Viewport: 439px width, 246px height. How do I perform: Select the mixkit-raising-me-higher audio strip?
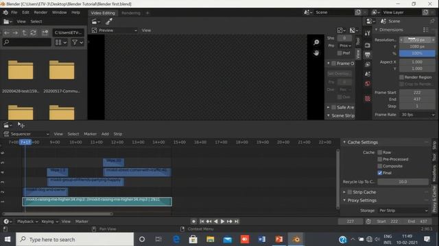pos(97,202)
